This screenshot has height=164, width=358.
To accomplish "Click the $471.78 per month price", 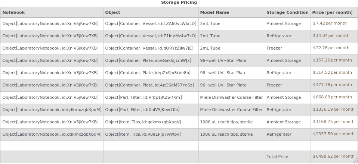I will [x=332, y=85].
